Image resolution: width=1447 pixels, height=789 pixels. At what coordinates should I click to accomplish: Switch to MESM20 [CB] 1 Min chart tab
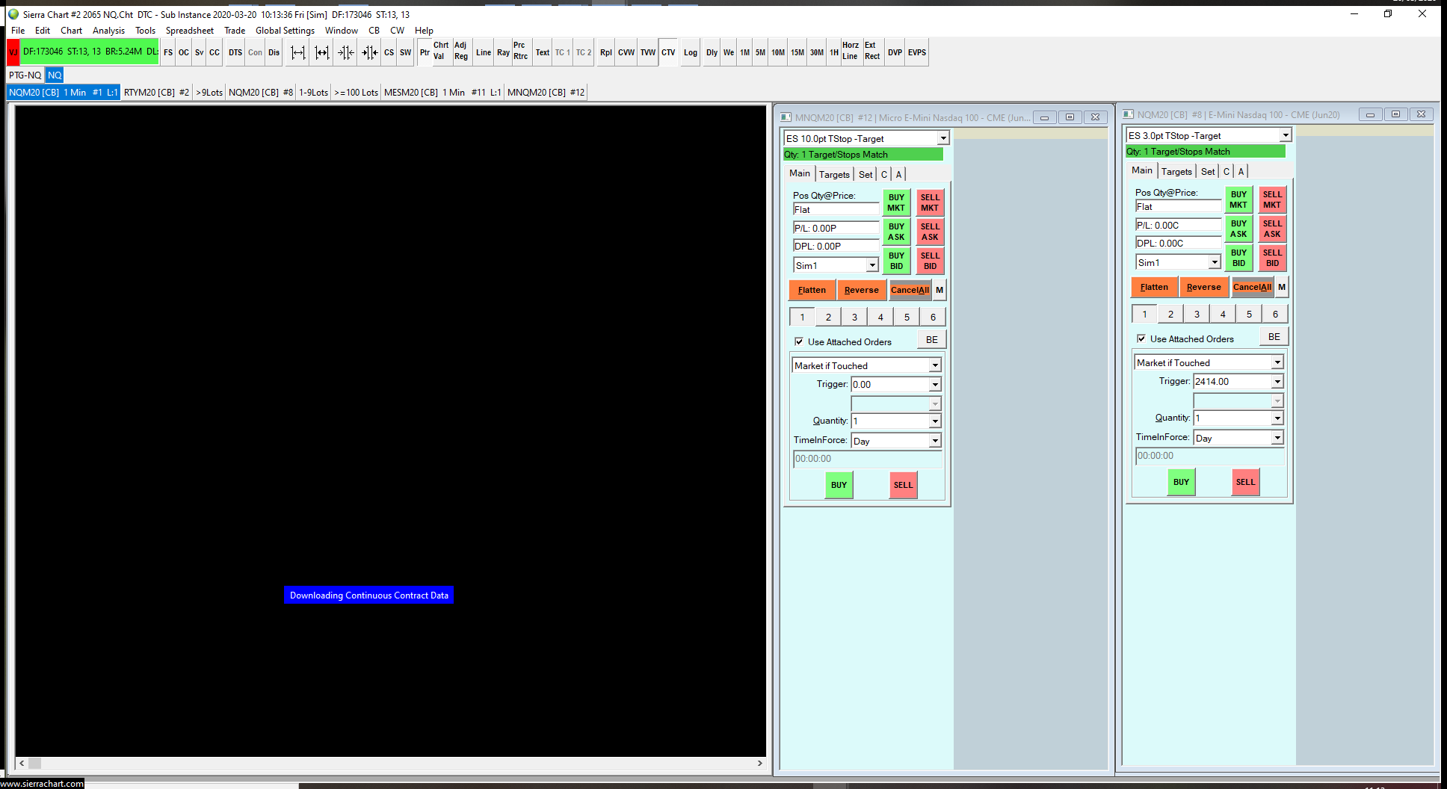[442, 93]
